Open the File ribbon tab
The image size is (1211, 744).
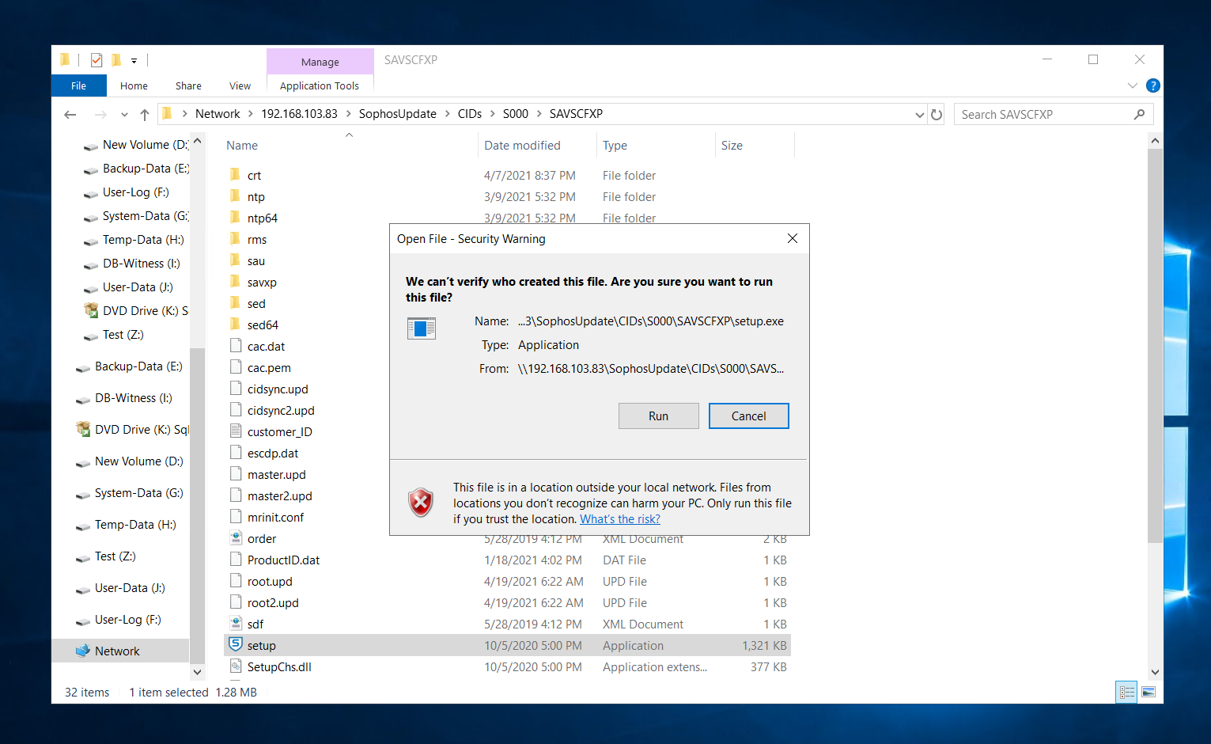78,85
